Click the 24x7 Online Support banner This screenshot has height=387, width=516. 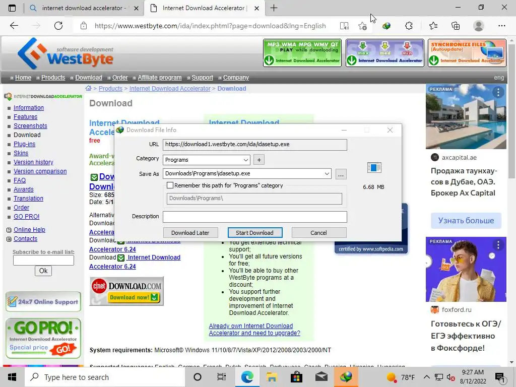[x=43, y=301]
